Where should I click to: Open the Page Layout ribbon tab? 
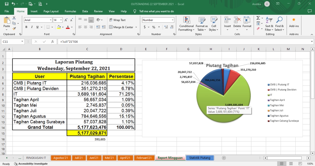point(51,11)
